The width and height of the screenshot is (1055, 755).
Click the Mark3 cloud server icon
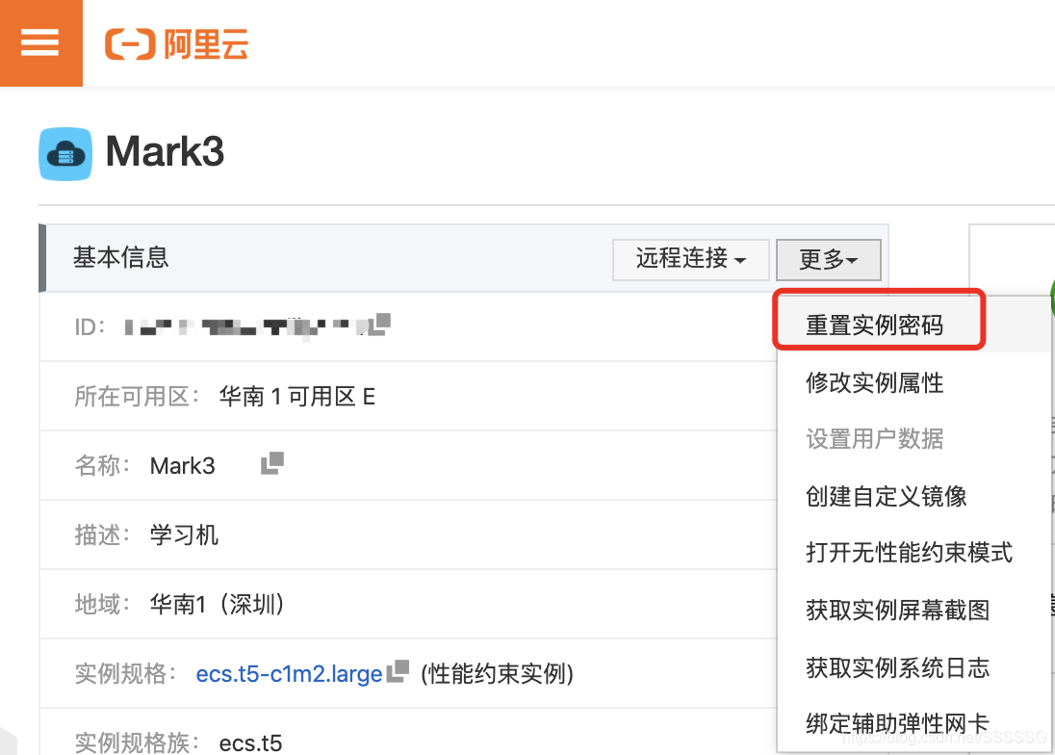click(65, 154)
